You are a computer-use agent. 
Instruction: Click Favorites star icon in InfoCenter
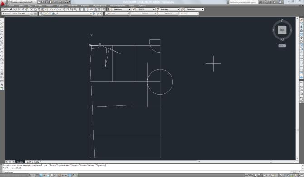point(274,2)
